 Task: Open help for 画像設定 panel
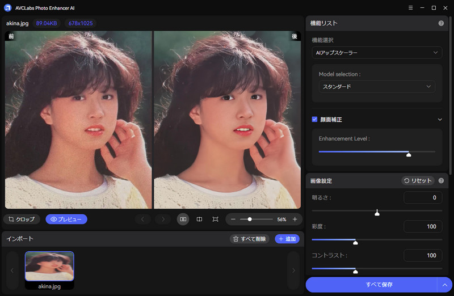tap(441, 180)
